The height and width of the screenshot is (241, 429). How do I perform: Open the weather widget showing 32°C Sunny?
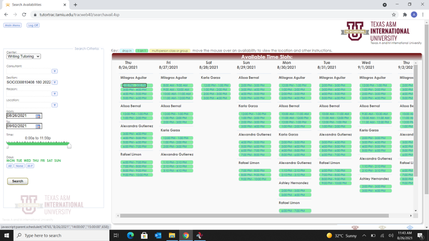click(x=342, y=235)
